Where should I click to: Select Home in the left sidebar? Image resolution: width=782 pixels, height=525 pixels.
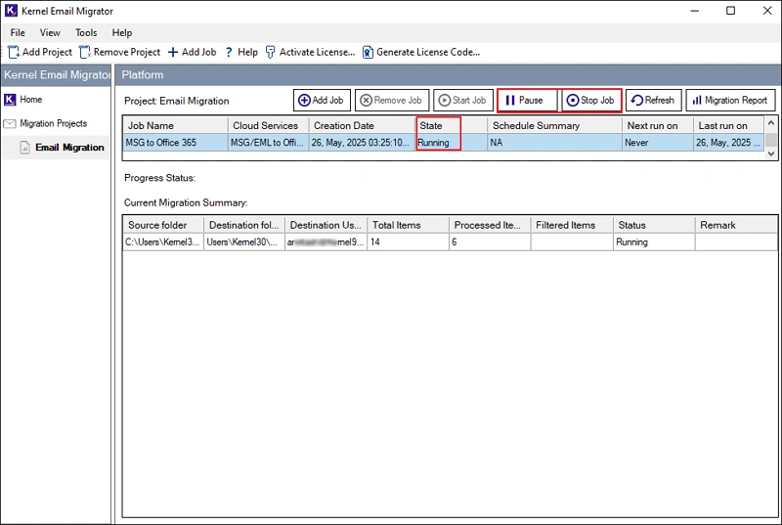30,100
